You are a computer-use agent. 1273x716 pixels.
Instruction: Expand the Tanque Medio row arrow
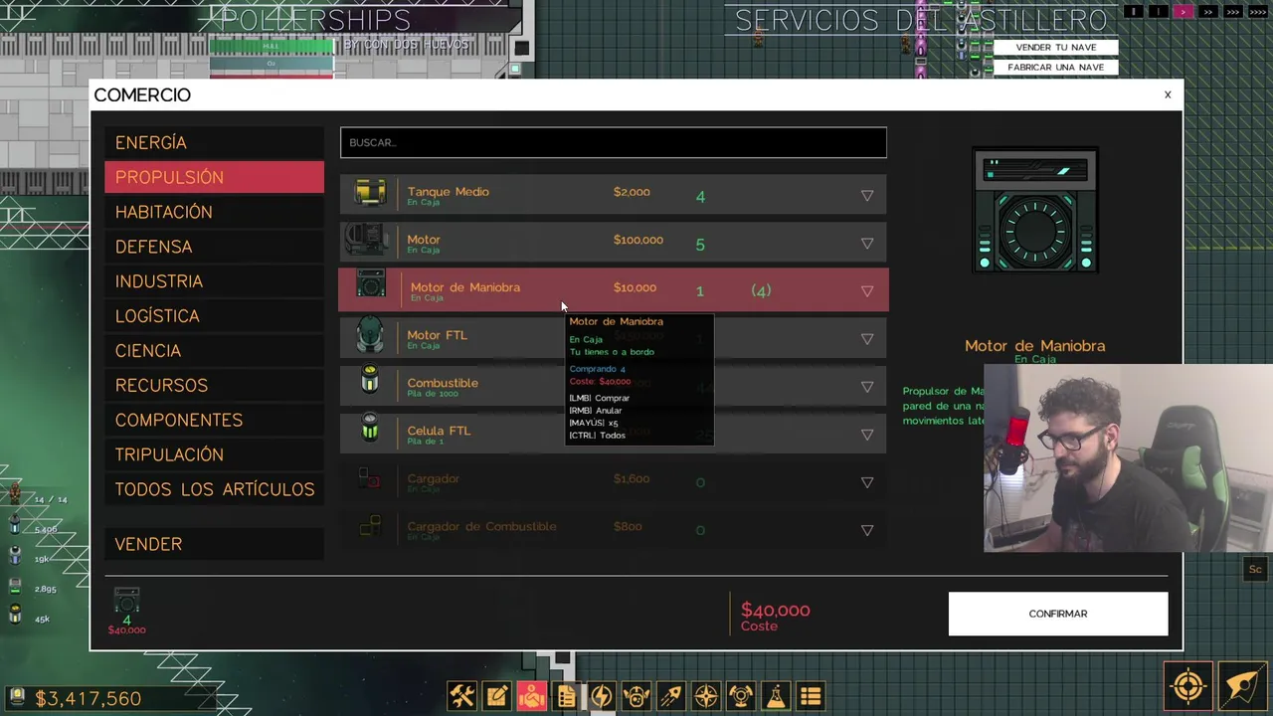point(867,196)
